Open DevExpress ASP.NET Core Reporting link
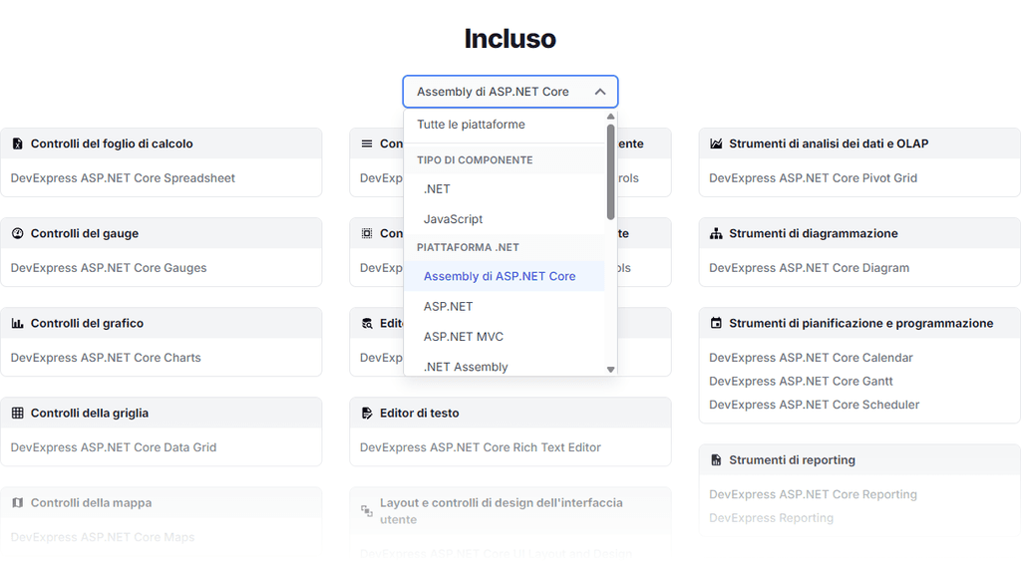 pyautogui.click(x=813, y=494)
